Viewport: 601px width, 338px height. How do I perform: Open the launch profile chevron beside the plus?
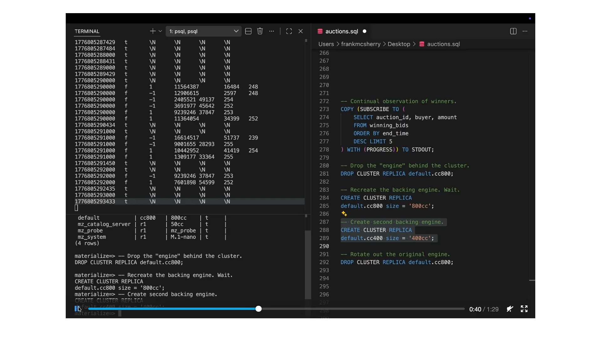tap(160, 31)
